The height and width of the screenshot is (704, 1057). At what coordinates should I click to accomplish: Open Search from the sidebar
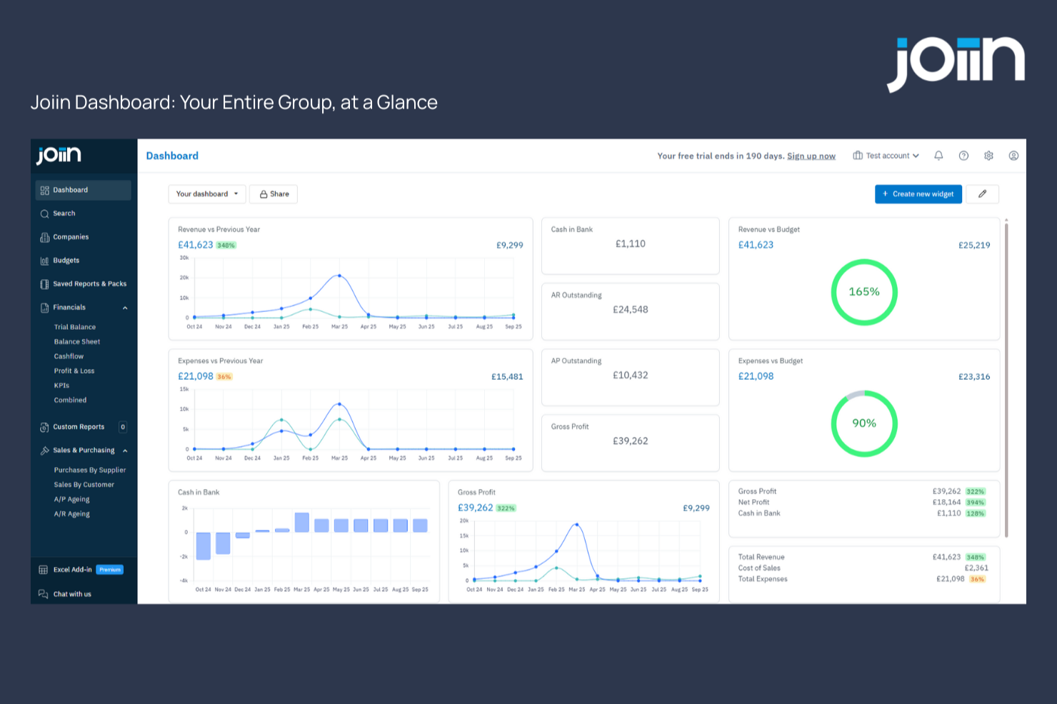point(64,213)
